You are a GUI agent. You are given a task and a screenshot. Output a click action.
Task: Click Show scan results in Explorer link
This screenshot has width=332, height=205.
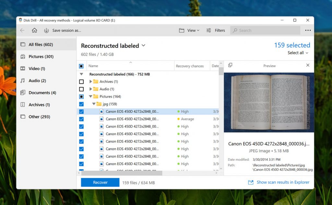(x=283, y=182)
